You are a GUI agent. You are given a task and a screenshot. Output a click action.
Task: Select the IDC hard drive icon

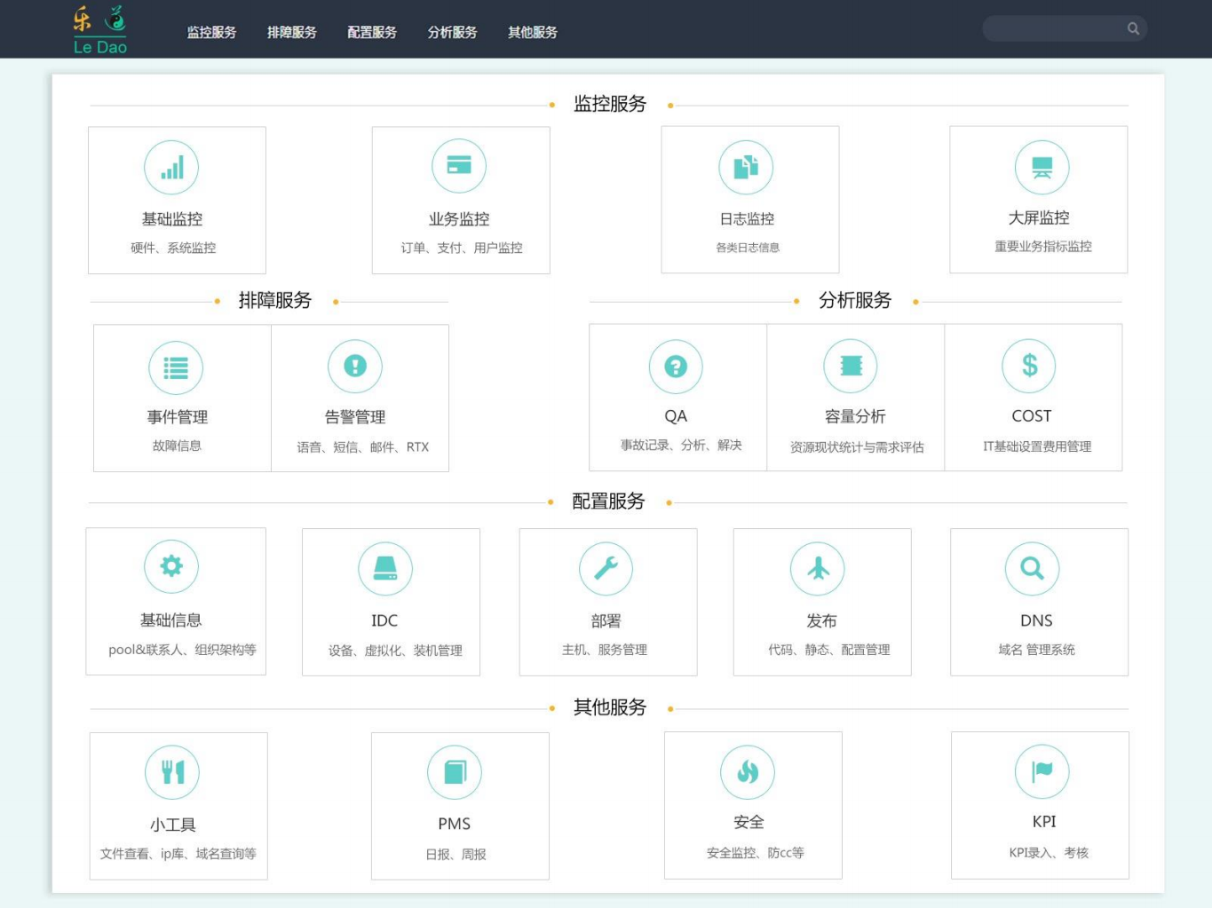(384, 568)
